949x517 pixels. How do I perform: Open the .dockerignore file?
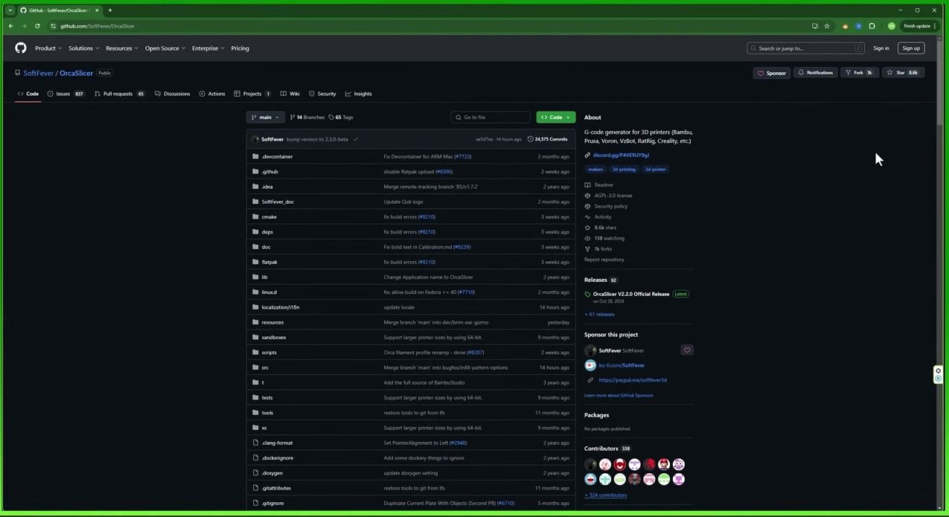(x=278, y=457)
